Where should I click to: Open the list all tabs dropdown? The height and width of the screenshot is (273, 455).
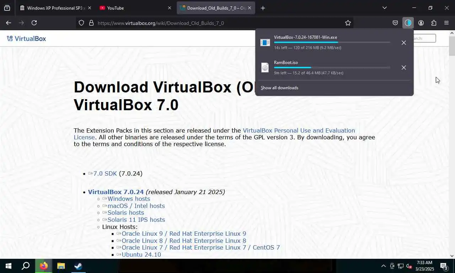384,8
